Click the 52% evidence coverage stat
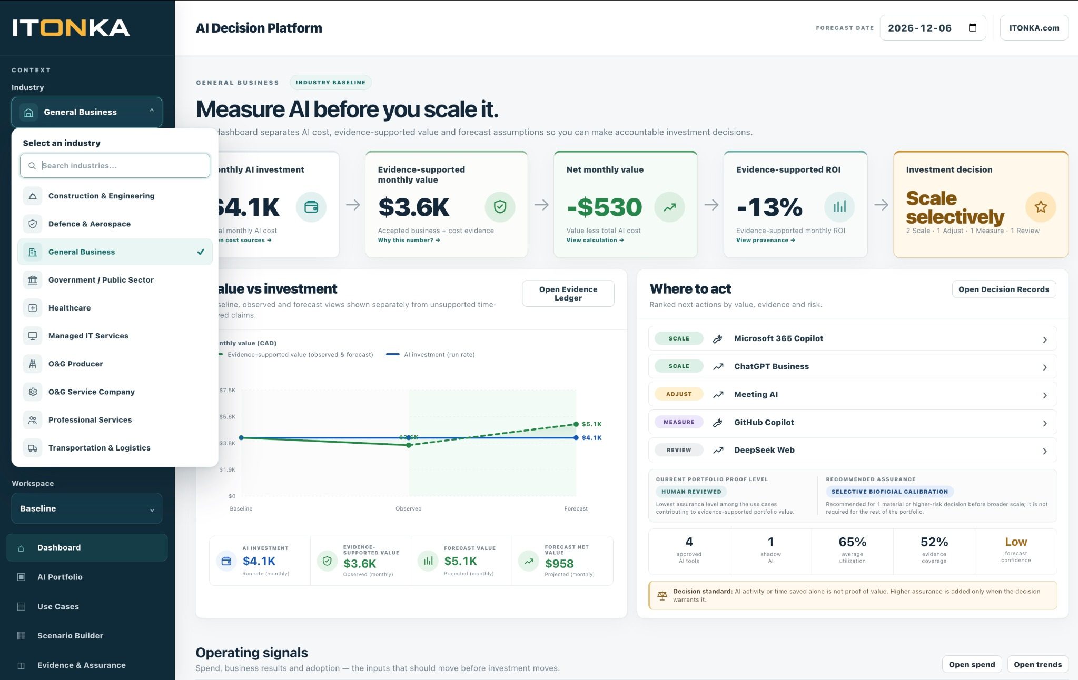This screenshot has width=1078, height=680. tap(934, 551)
